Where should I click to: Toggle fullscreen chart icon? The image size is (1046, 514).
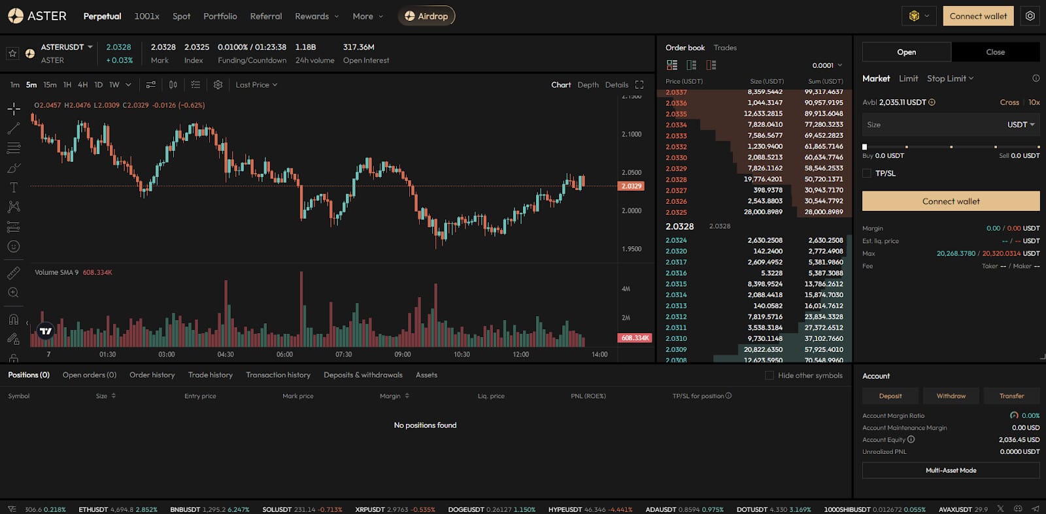639,85
